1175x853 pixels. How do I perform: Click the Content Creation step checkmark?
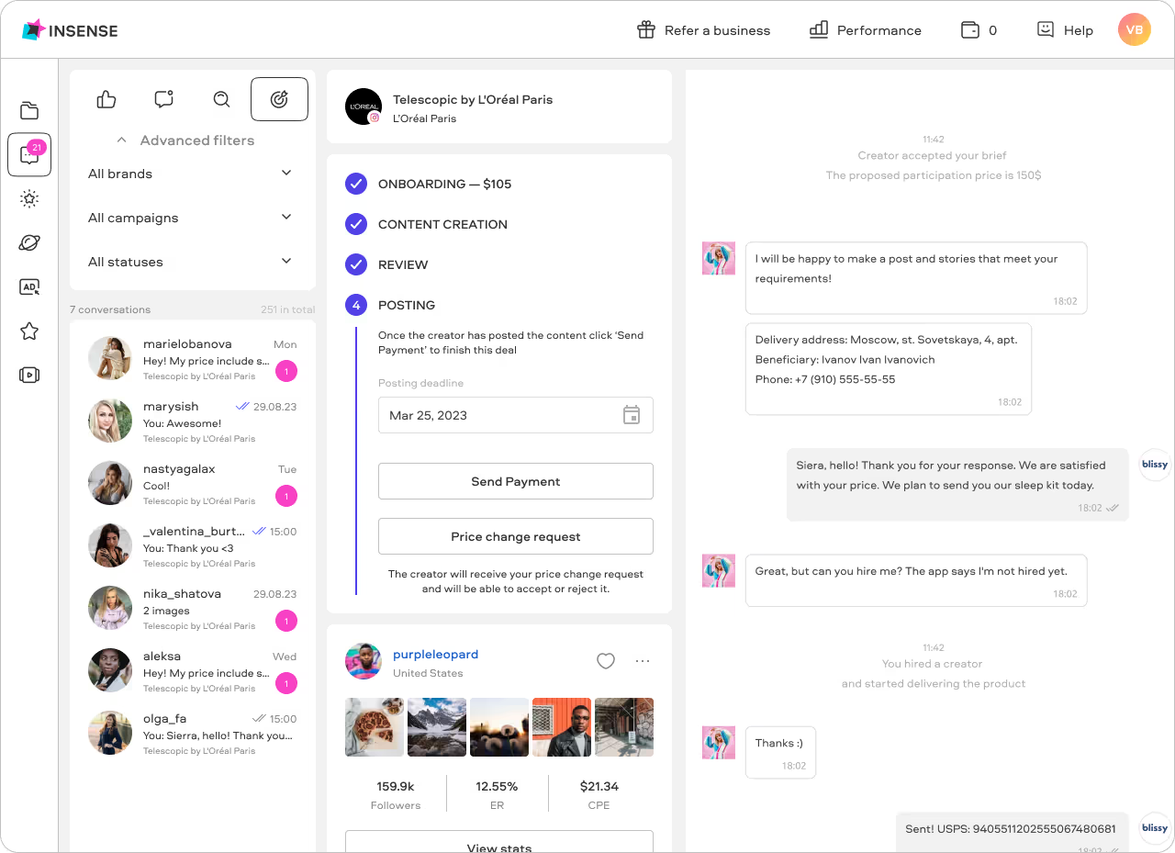[356, 224]
